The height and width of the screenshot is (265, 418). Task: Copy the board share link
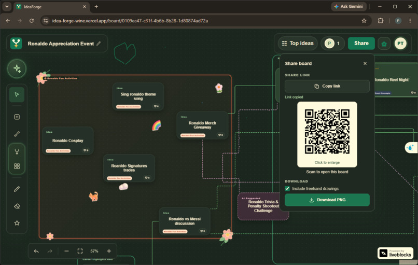tap(327, 86)
